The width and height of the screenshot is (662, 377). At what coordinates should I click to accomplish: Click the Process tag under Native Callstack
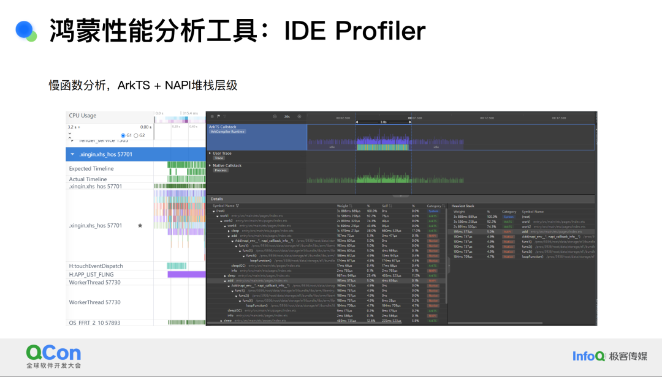coord(221,170)
